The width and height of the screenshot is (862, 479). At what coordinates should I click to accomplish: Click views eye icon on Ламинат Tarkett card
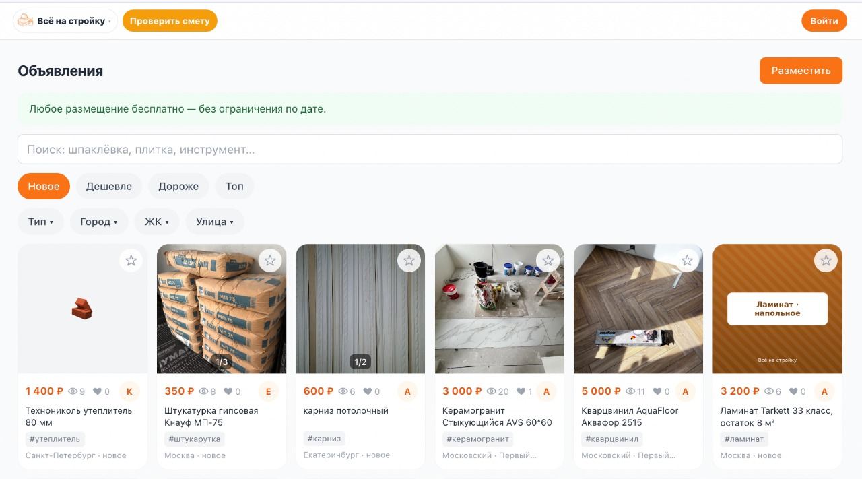pos(768,391)
